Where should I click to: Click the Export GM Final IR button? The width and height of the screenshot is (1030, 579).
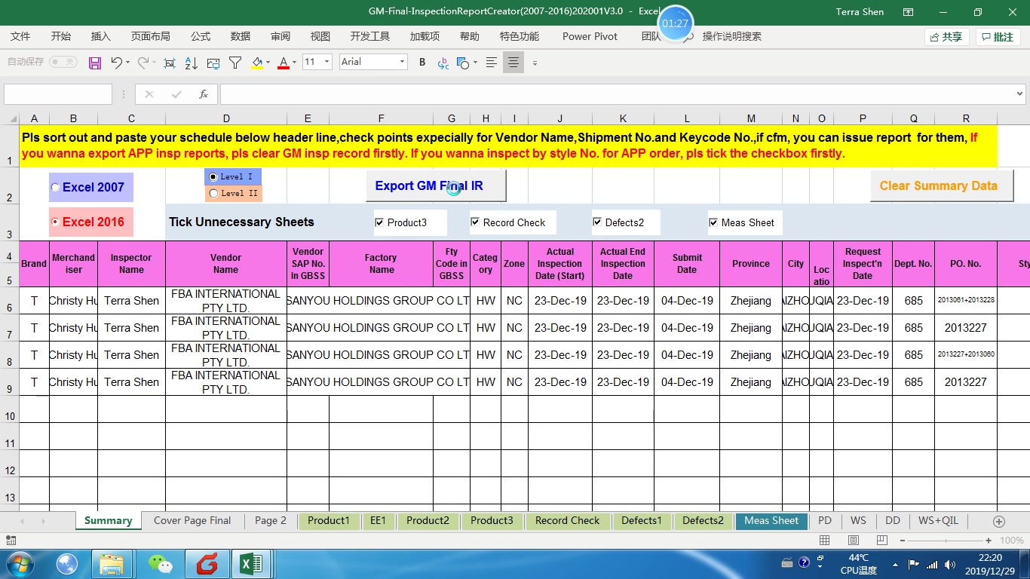click(x=436, y=185)
